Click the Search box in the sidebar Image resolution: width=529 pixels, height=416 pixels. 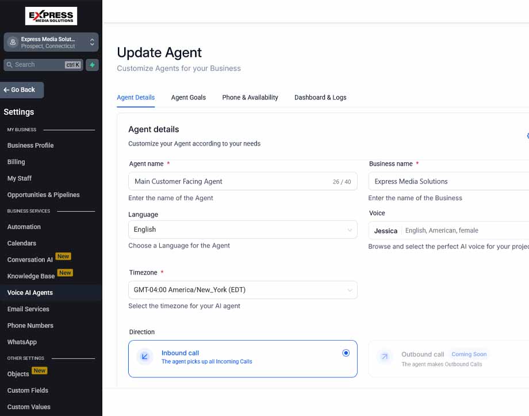43,64
